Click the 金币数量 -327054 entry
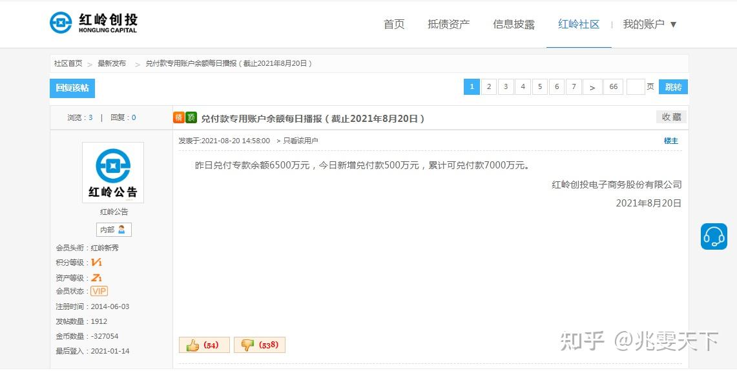The image size is (737, 371). pyautogui.click(x=87, y=336)
